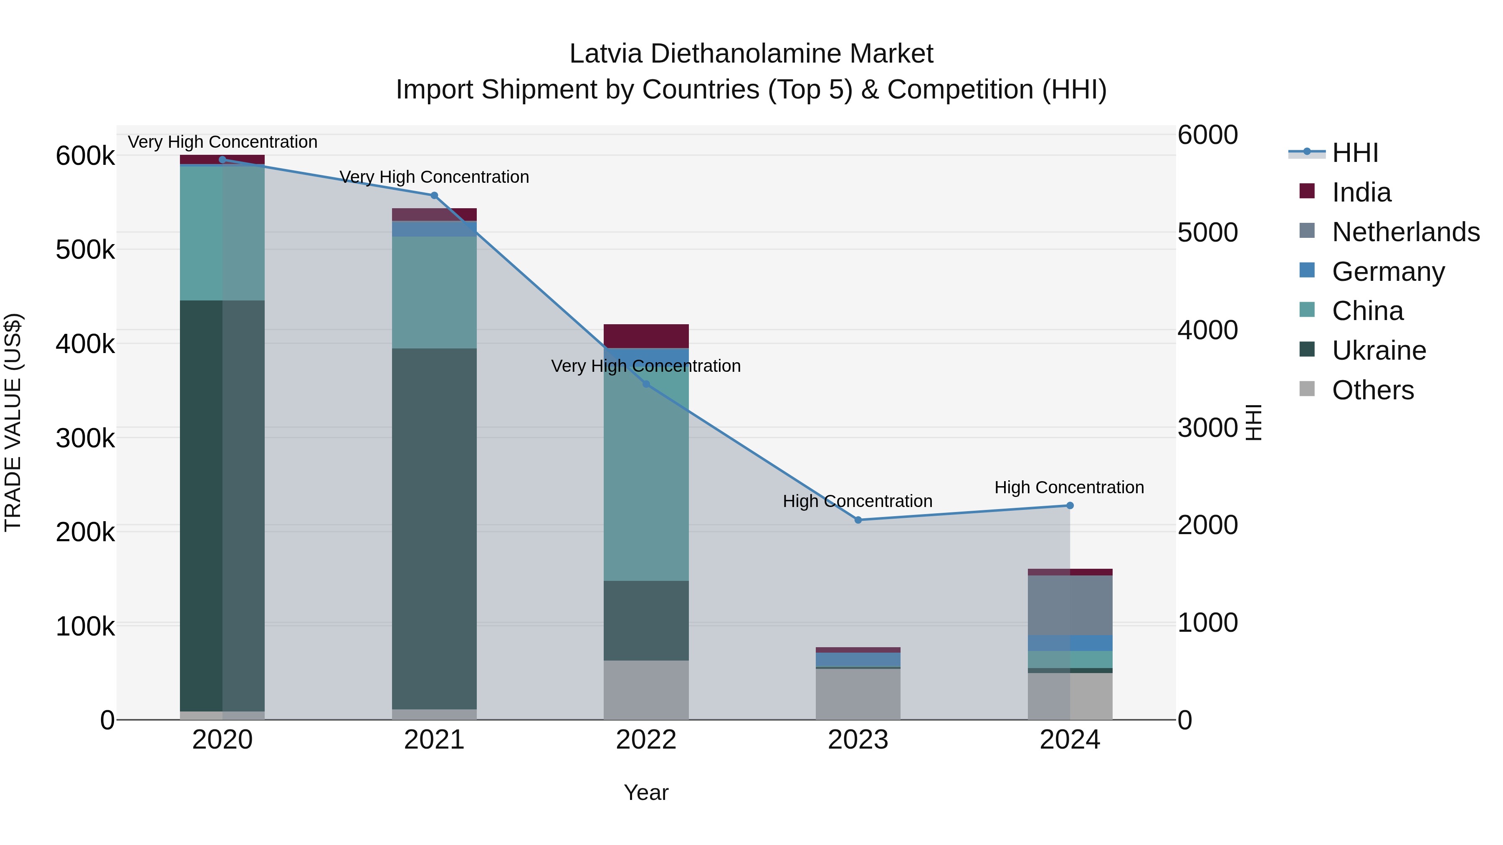Select the 2020 HHI data point
The width and height of the screenshot is (1503, 845).
(222, 160)
